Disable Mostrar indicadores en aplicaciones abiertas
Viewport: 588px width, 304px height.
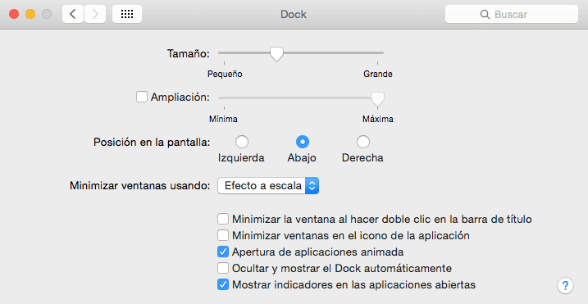coord(223,284)
